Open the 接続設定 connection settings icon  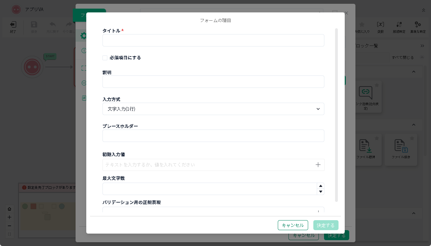tap(399, 25)
